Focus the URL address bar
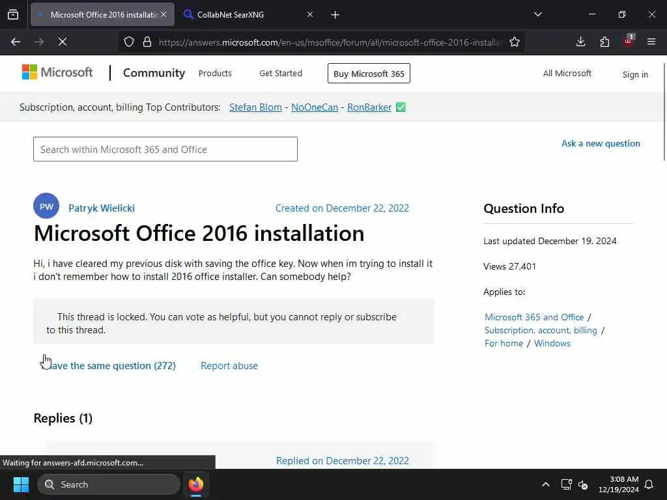This screenshot has height=500, width=667. click(x=330, y=42)
